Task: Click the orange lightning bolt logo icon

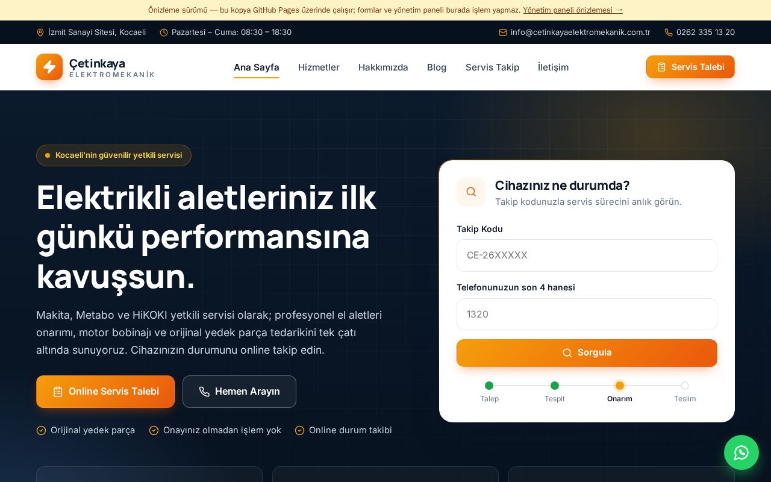Action: point(49,67)
